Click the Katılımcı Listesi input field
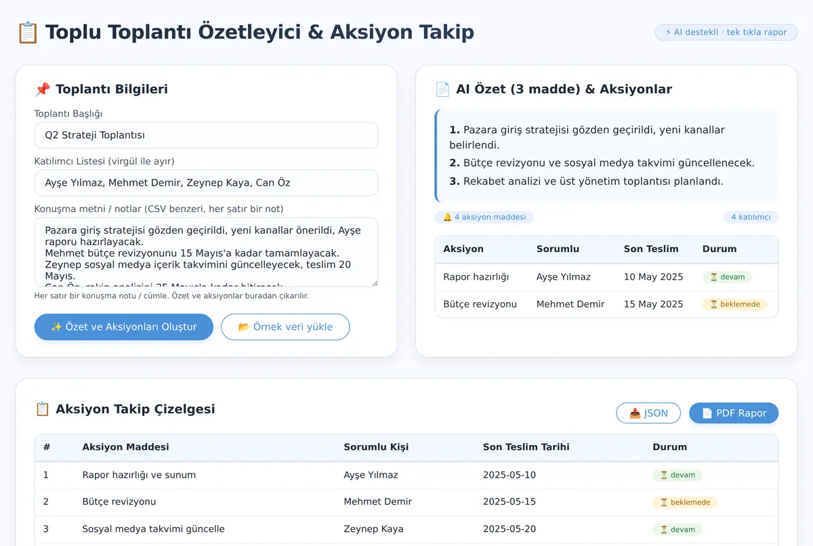This screenshot has width=813, height=546. [206, 182]
